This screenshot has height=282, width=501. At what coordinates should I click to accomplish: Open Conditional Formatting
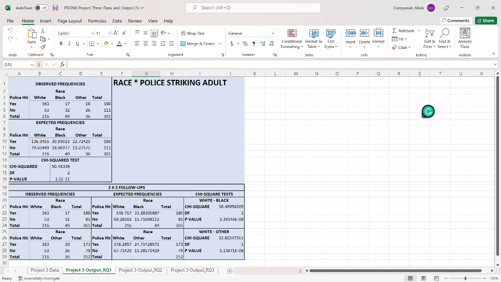click(292, 39)
